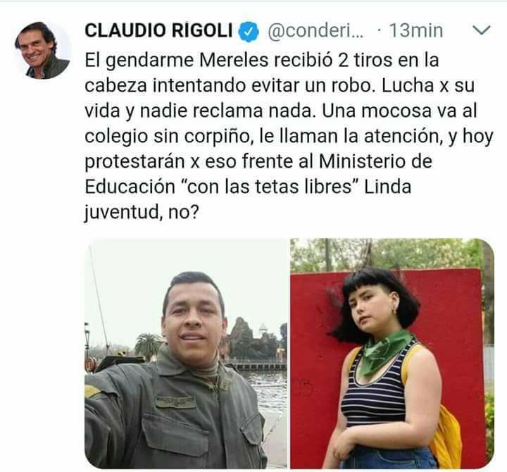Expand the tweet options chevron

coord(482,30)
